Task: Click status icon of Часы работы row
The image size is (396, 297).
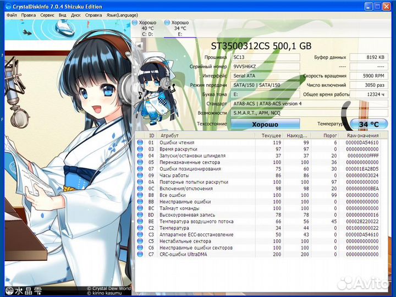Action: [x=140, y=175]
